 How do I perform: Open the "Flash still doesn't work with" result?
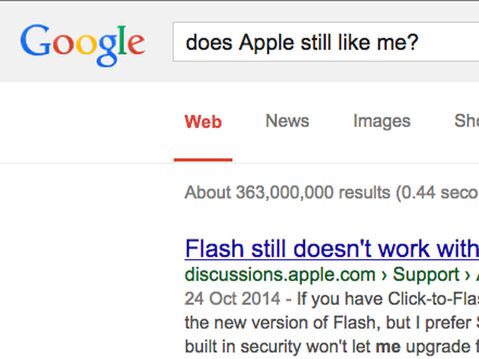(x=331, y=249)
